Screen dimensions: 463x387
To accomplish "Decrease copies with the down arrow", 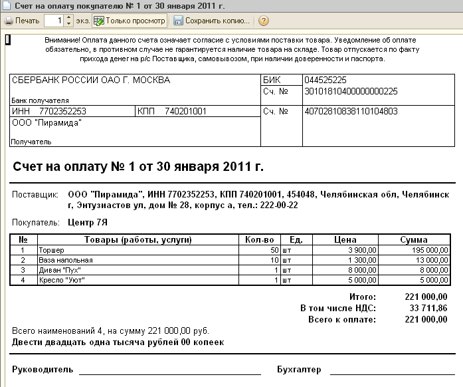I will click(x=68, y=24).
